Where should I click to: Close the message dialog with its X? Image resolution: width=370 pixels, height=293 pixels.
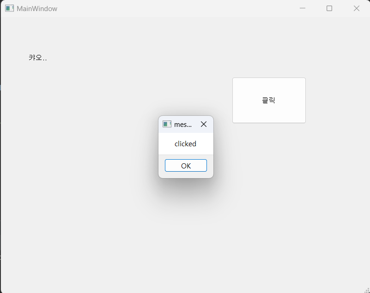[x=204, y=124]
